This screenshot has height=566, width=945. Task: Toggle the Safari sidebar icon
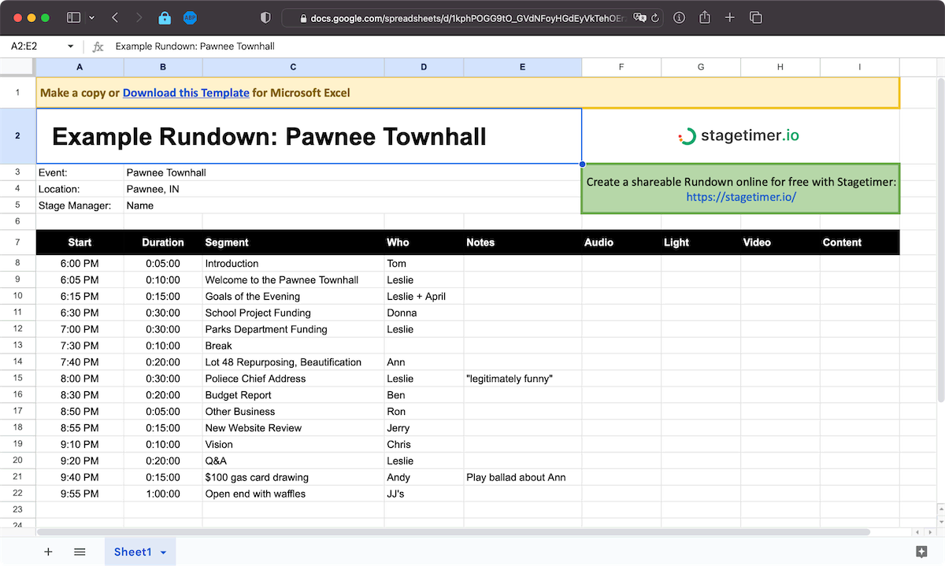click(73, 17)
